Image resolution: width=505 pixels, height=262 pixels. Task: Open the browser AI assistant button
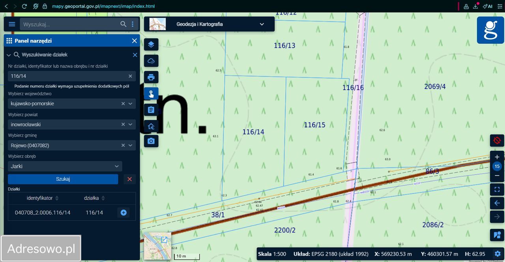point(488,6)
